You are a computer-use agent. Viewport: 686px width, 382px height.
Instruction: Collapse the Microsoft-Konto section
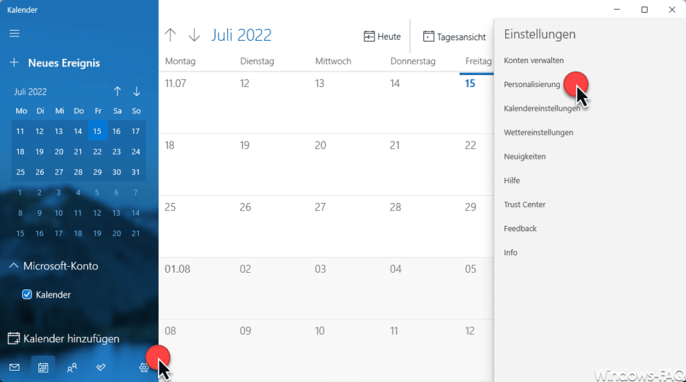13,265
